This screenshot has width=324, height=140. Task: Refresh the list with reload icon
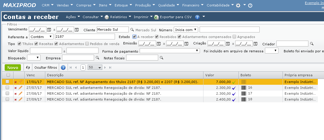click(x=28, y=67)
